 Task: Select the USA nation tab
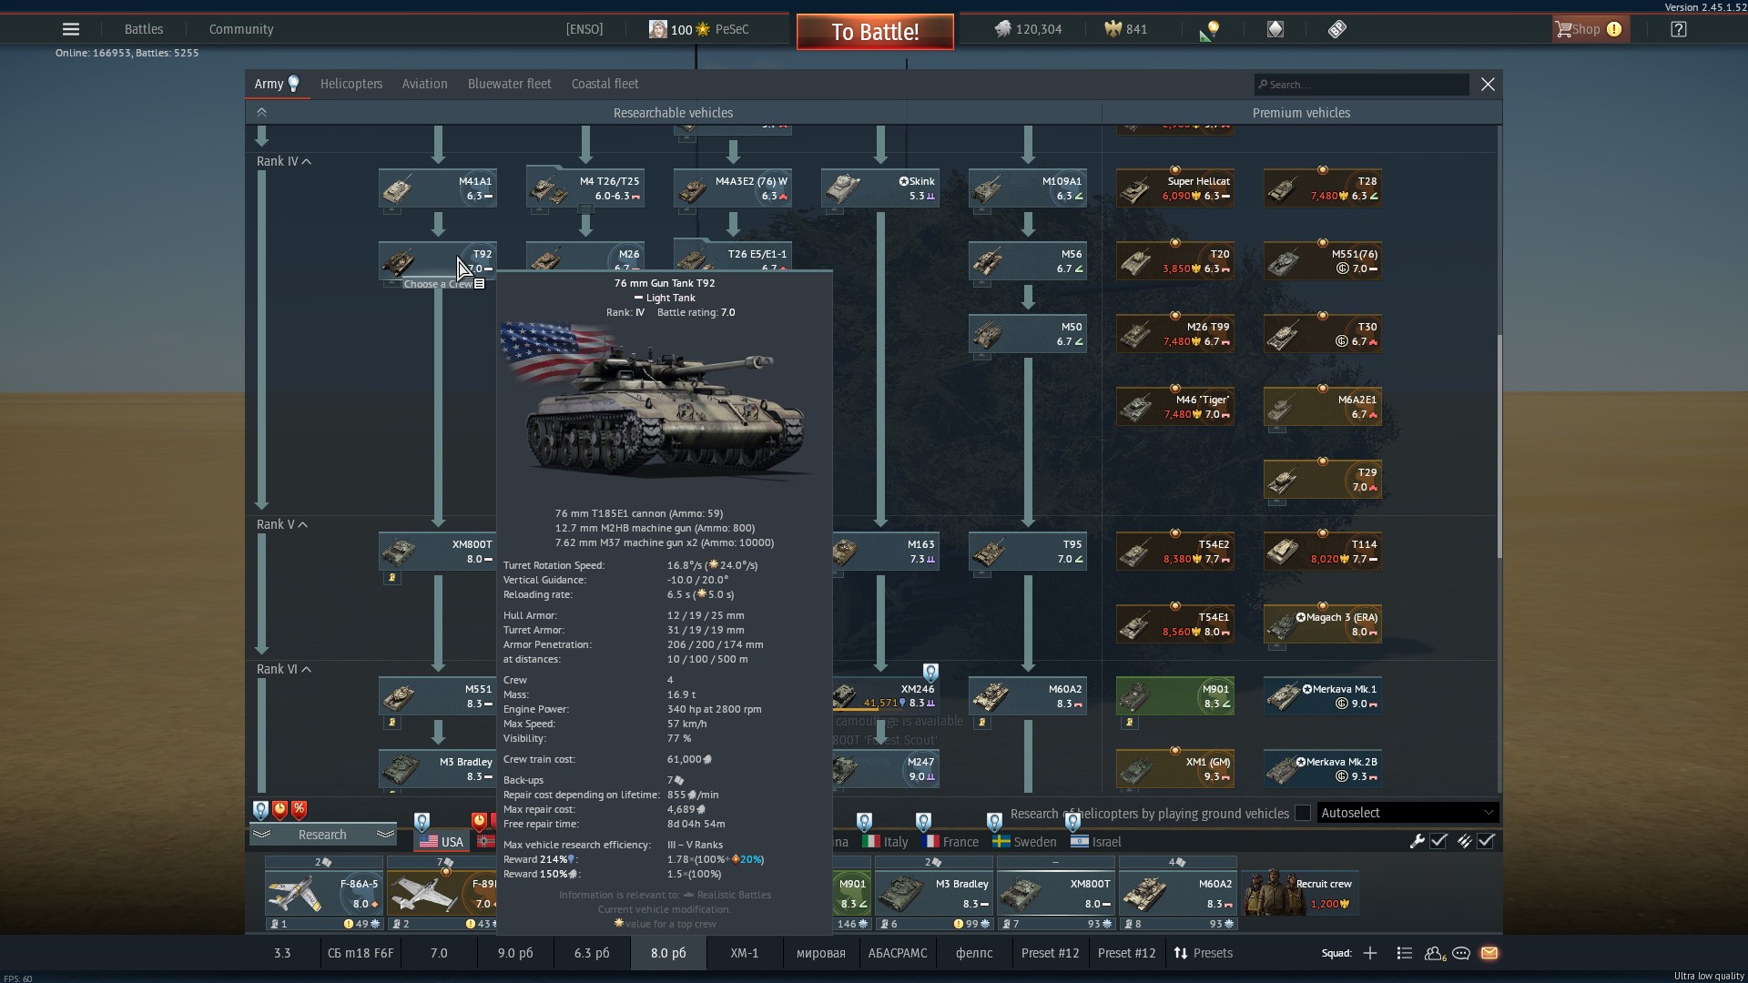[x=442, y=842]
